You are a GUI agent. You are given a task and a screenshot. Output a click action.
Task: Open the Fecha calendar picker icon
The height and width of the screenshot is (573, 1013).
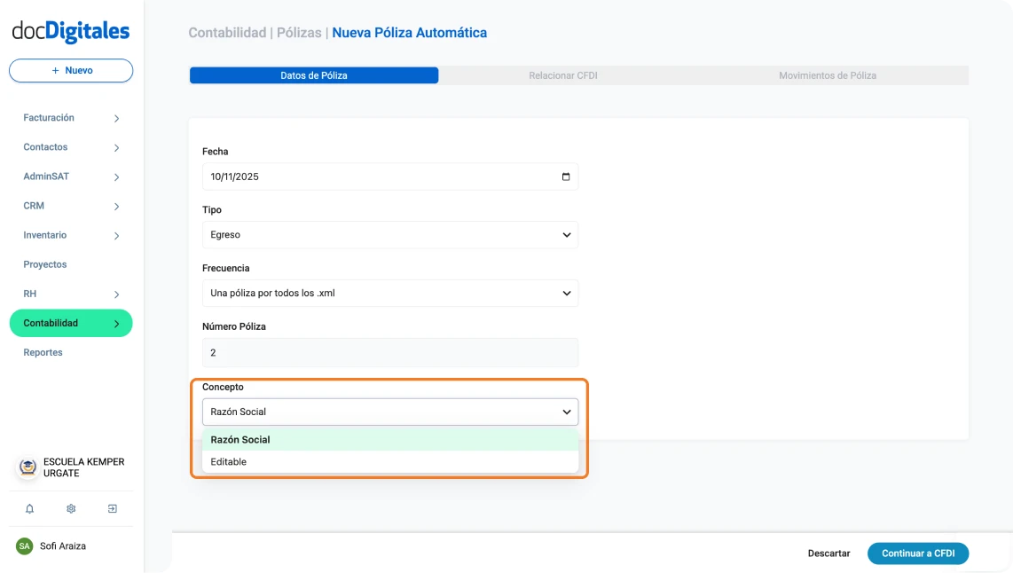(x=564, y=177)
